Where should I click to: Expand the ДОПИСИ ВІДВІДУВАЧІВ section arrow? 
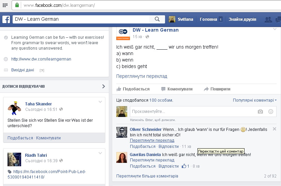103,86
